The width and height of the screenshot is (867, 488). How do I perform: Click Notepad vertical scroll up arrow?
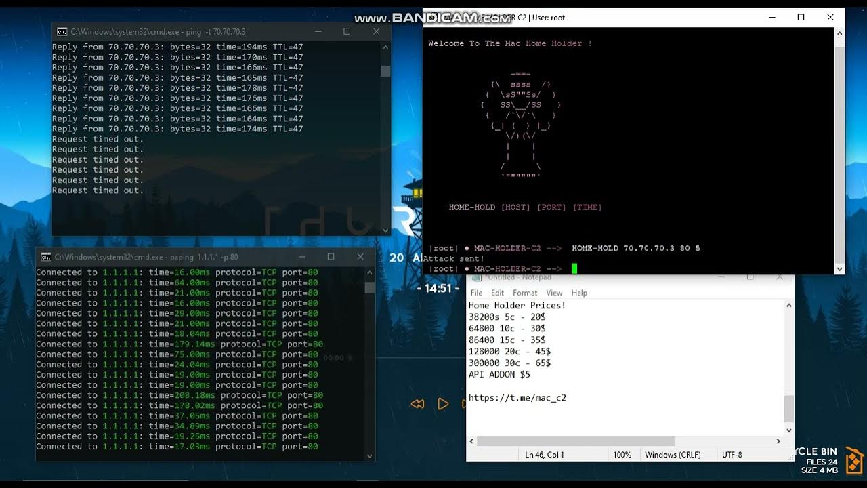pyautogui.click(x=789, y=306)
